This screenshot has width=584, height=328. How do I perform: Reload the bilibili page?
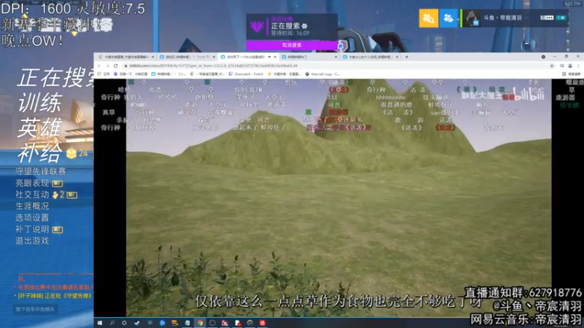[x=116, y=66]
